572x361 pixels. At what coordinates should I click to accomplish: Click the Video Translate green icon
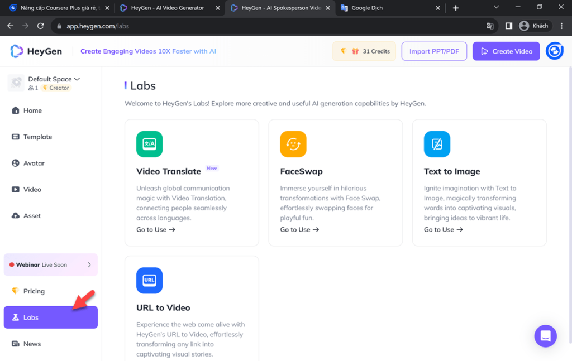[x=149, y=144]
